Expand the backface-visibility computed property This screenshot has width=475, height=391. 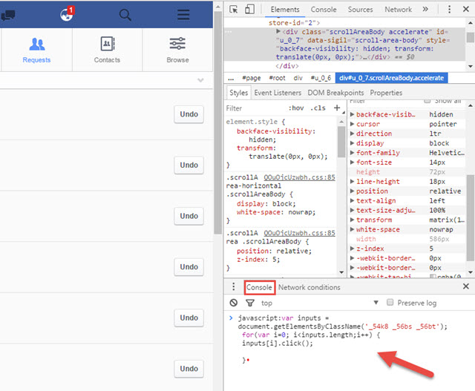coord(352,114)
